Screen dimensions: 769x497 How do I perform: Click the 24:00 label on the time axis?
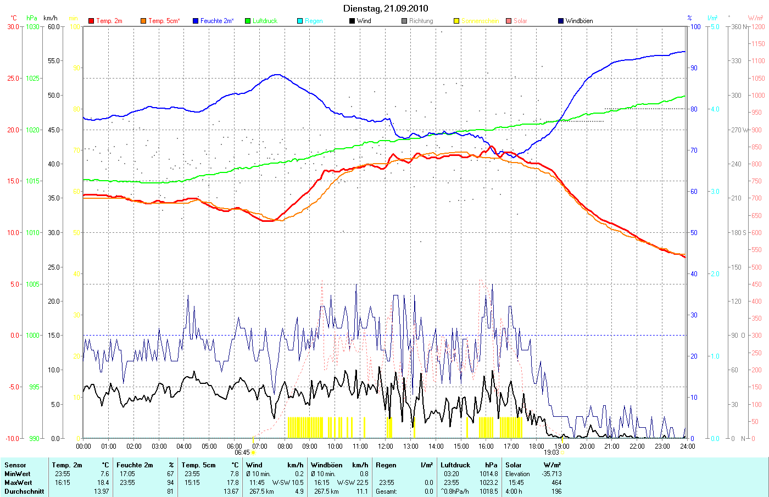pyautogui.click(x=688, y=446)
